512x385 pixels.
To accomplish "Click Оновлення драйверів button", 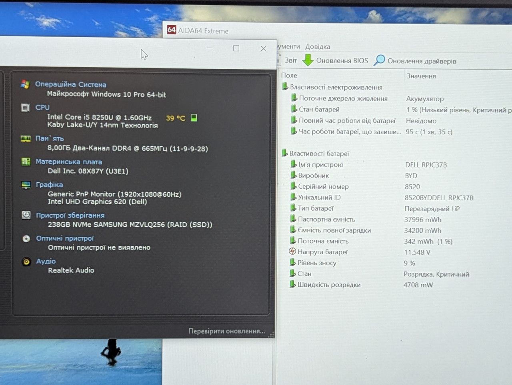I will [415, 61].
